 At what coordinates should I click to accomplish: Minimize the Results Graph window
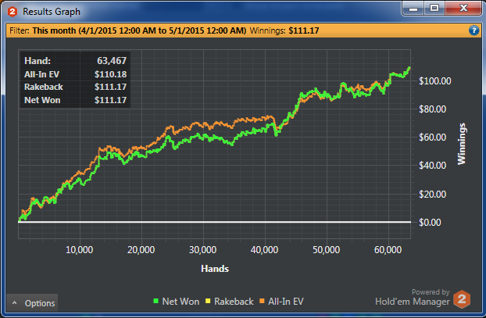pyautogui.click(x=413, y=9)
